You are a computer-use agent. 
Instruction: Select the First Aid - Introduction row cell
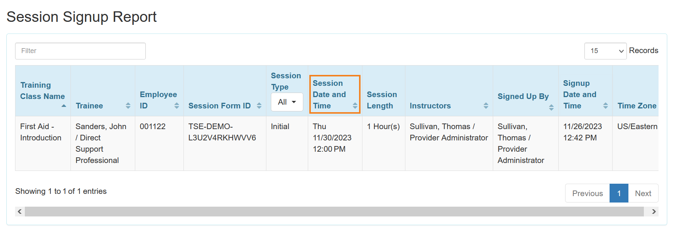41,132
